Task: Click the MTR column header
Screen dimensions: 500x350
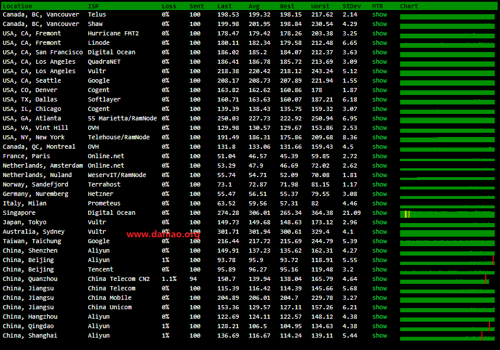Action: tap(378, 6)
